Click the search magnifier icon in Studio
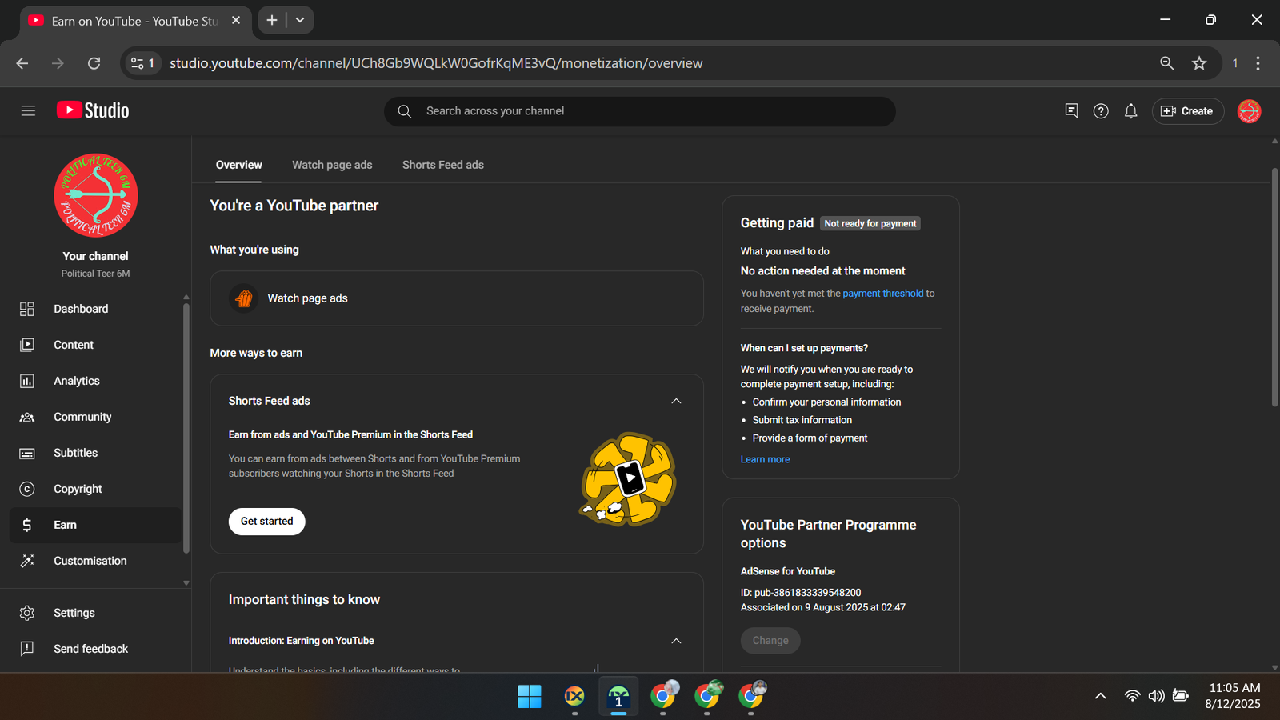 [405, 111]
